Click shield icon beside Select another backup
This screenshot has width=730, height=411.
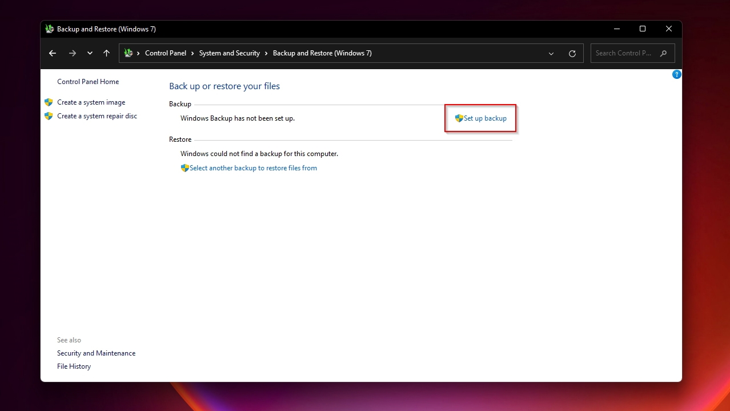pyautogui.click(x=185, y=168)
